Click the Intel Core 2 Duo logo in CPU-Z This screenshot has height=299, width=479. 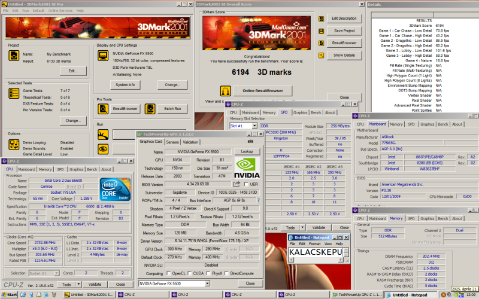[x=115, y=189]
